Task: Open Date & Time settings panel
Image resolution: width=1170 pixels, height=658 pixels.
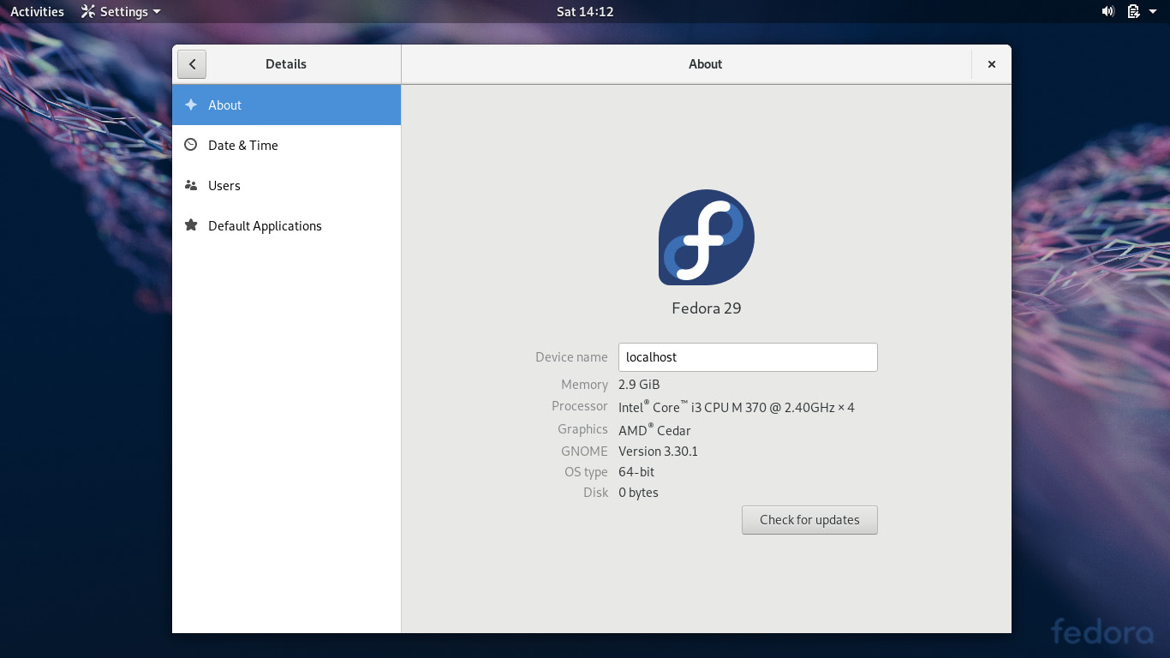Action: [x=286, y=146]
